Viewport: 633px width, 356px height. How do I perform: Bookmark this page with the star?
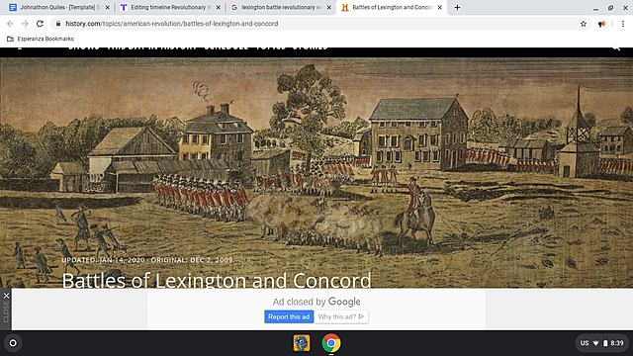583,24
